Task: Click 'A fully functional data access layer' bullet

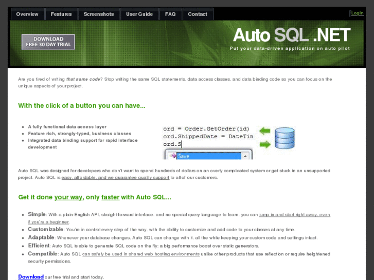Action: [67, 127]
